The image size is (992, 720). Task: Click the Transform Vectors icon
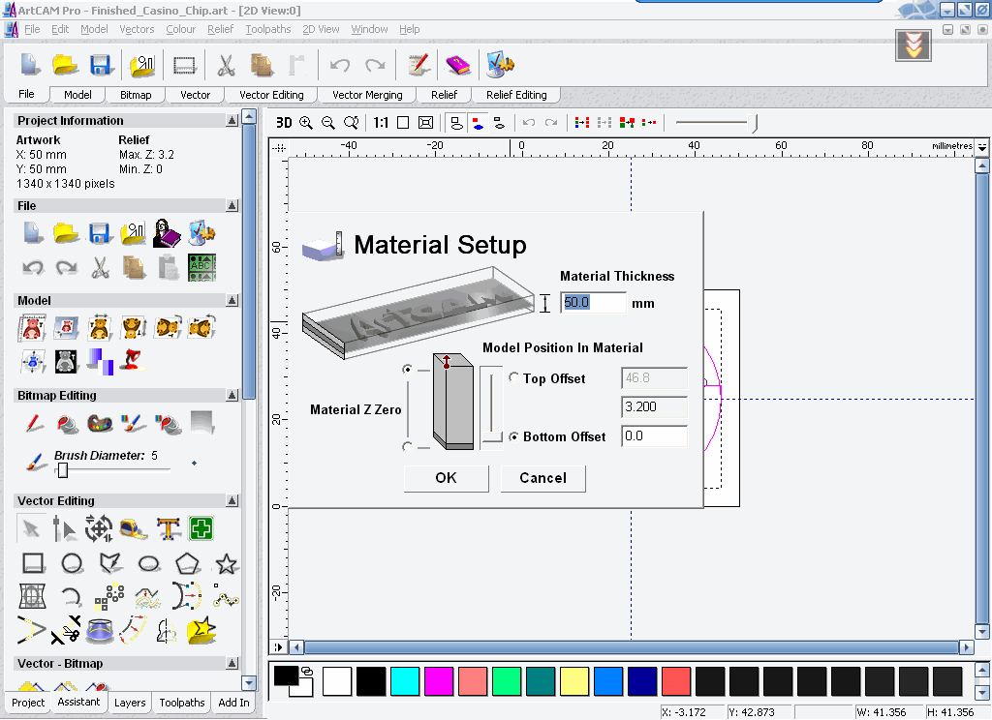point(99,528)
